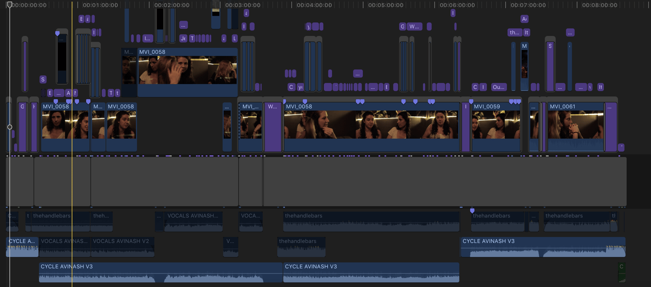Select the L title clip
This screenshot has width=651, height=287.
tap(235, 39)
